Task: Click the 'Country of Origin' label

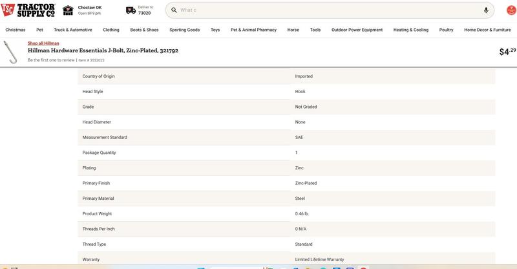Action: 99,76
